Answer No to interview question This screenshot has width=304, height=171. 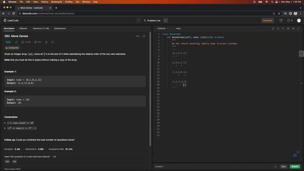[15, 161]
